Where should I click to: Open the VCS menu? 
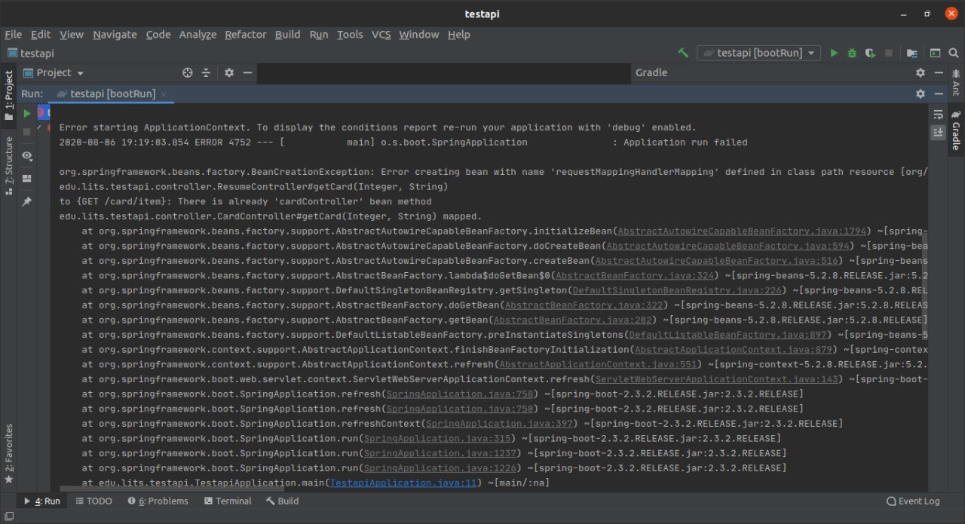tap(381, 35)
